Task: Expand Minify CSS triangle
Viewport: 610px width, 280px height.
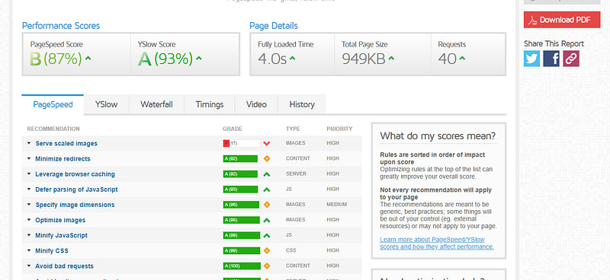Action: point(29,250)
